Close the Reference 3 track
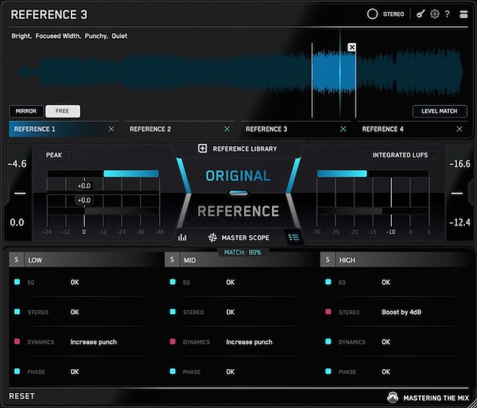The height and width of the screenshot is (408, 477). pyautogui.click(x=343, y=129)
